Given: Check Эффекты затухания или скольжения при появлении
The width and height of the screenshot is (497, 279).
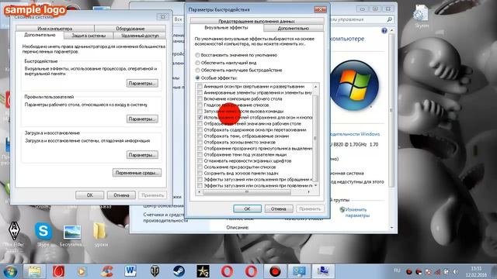Looking at the screenshot, I should (x=200, y=186).
